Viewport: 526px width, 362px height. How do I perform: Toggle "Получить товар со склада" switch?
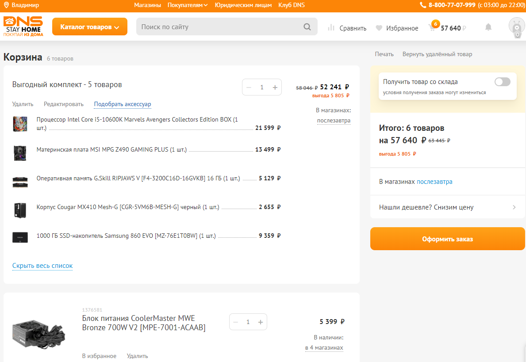[x=502, y=82]
